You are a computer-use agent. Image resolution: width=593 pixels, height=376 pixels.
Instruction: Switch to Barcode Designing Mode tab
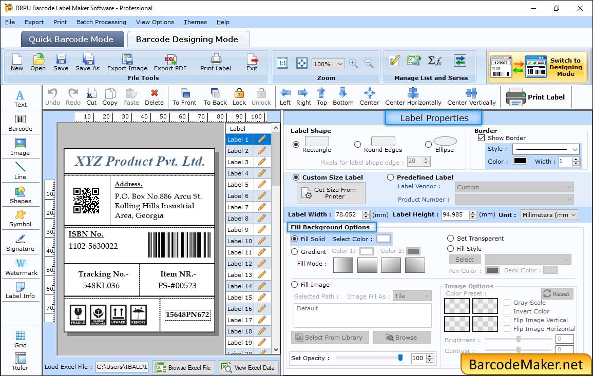(x=188, y=39)
